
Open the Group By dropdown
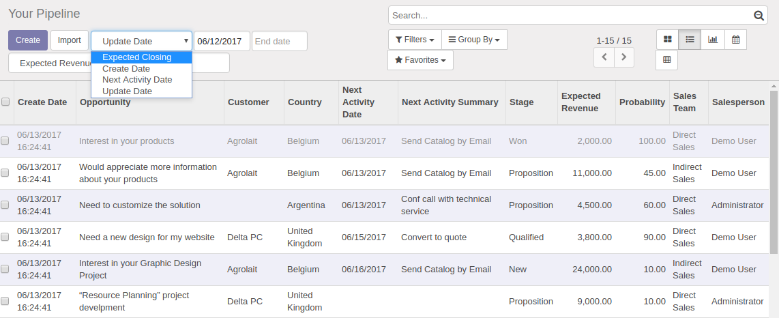(x=473, y=40)
